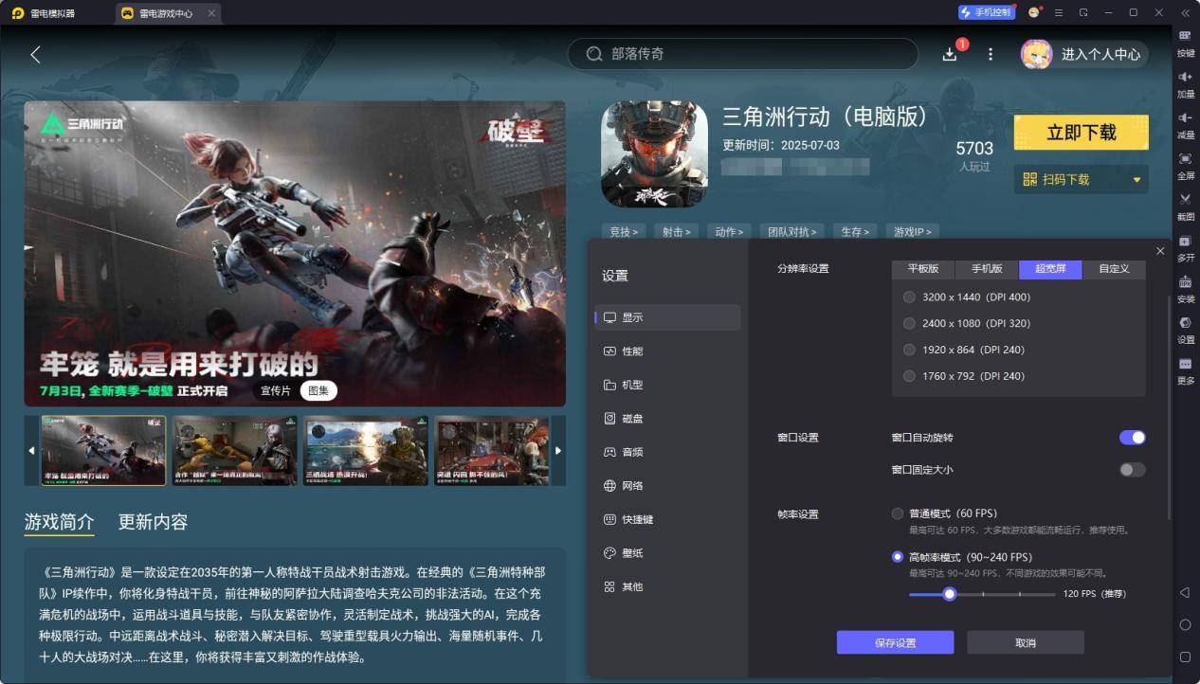The width and height of the screenshot is (1200, 684).
Task: Switch to 平板版 resolution tab
Action: coord(923,269)
